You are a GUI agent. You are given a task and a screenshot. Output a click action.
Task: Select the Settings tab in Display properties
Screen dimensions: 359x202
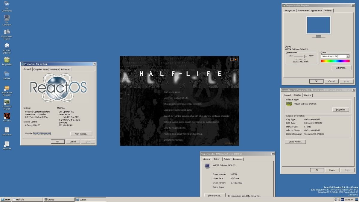tap(328, 10)
